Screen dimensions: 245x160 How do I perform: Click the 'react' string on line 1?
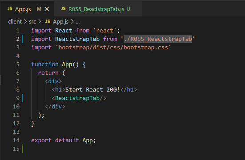point(105,31)
